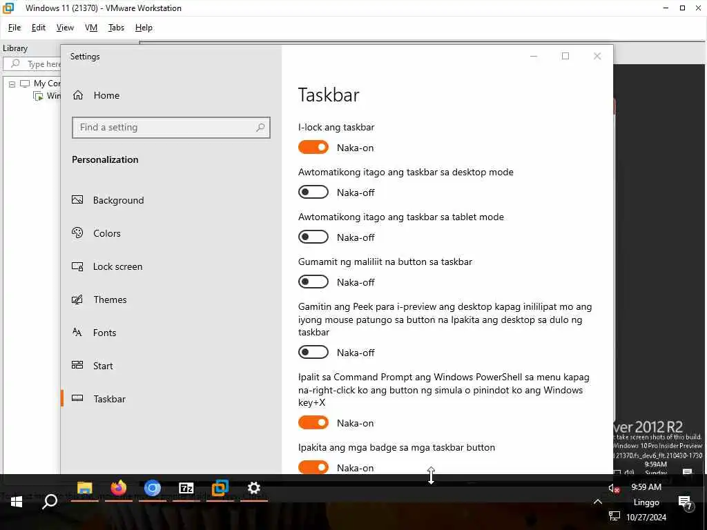Open Lock screen settings
Viewport: 707px width, 530px height.
pyautogui.click(x=117, y=266)
